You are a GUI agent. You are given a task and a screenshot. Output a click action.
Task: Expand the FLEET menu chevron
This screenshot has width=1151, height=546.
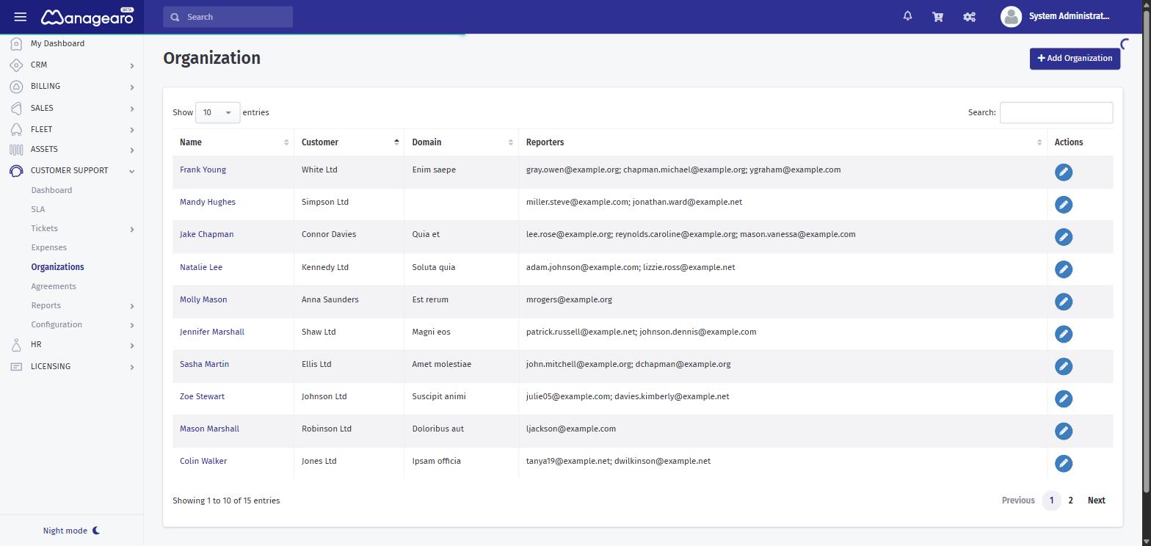[132, 130]
